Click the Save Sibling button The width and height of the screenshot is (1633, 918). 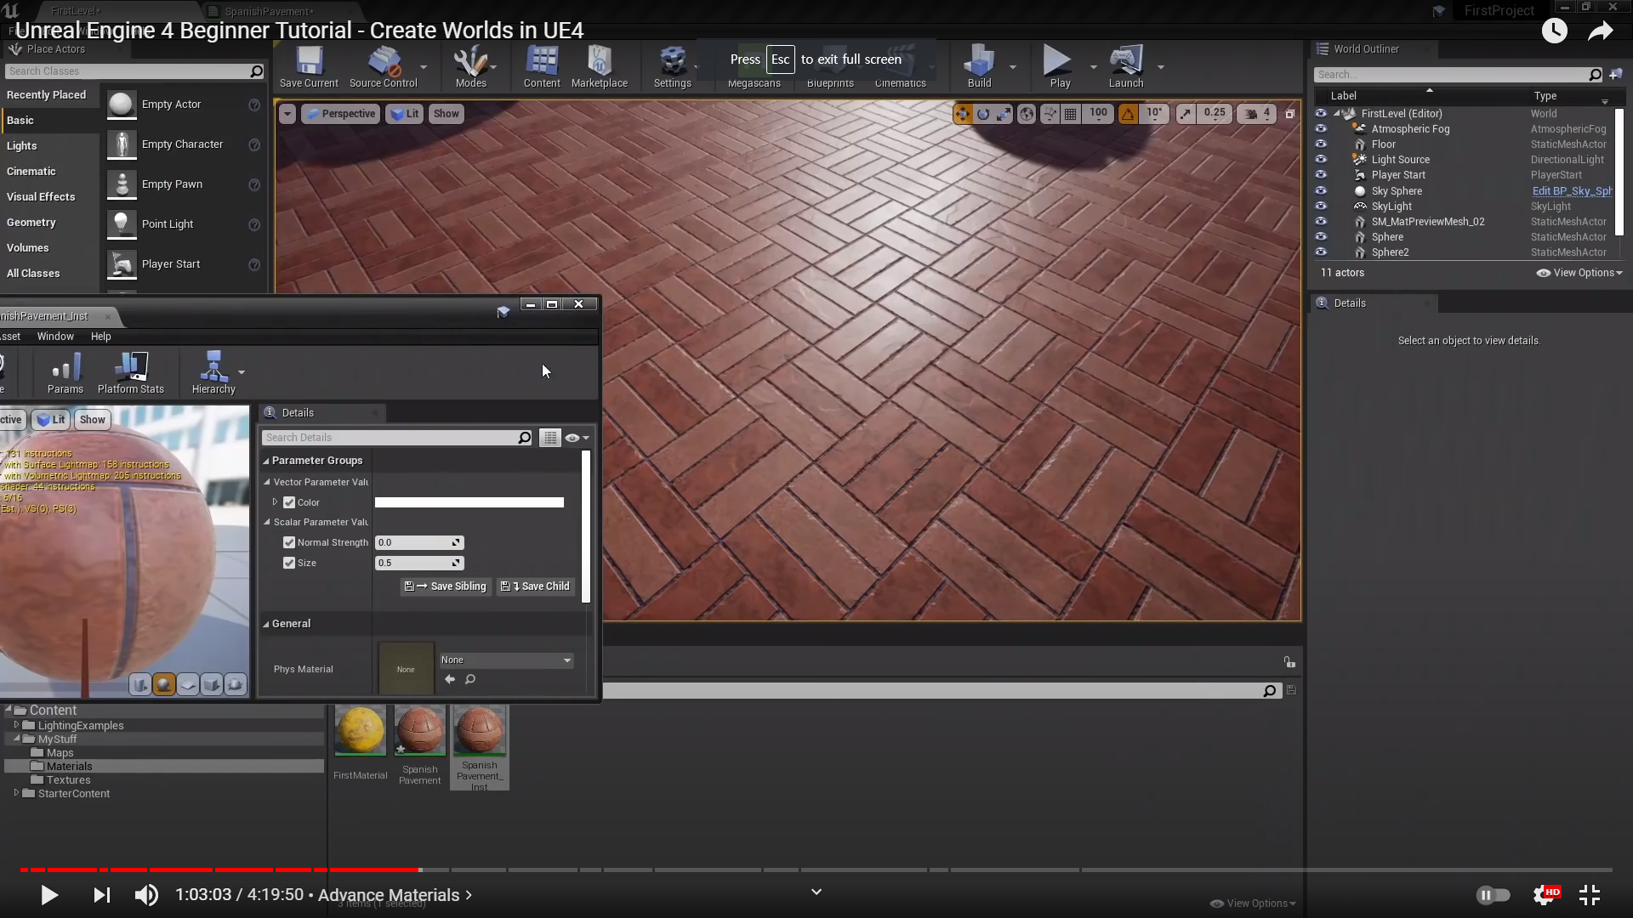point(446,586)
